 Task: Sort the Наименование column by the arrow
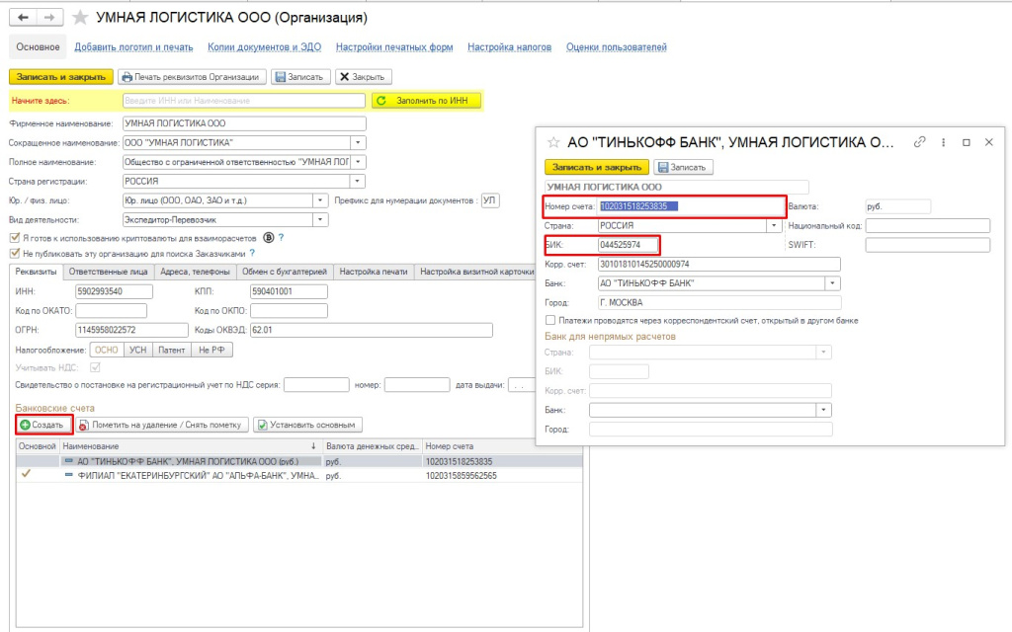pos(313,446)
